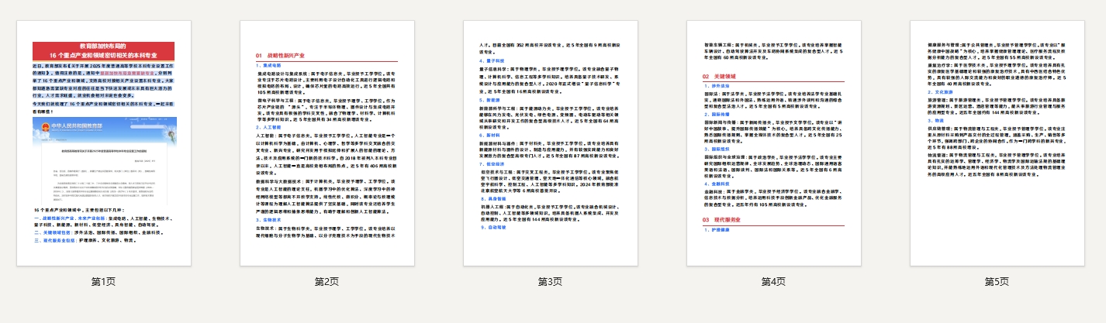1106x323 pixels.
Task: Click subheading 1、集成电路 on page 2
Action: 269,66
